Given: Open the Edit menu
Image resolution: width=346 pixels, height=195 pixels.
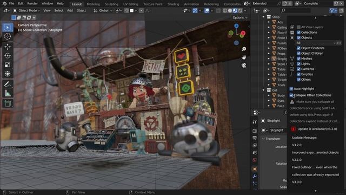Looking at the screenshot, I should pyautogui.click(x=21, y=4).
